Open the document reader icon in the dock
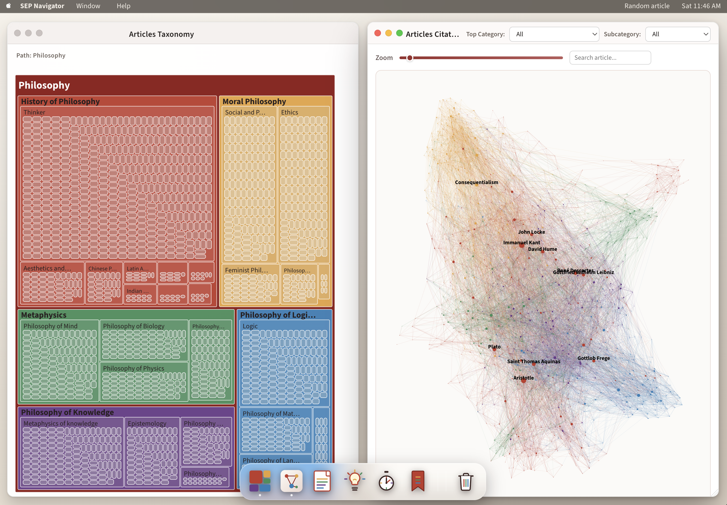Viewport: 727px width, 505px height. pyautogui.click(x=322, y=481)
